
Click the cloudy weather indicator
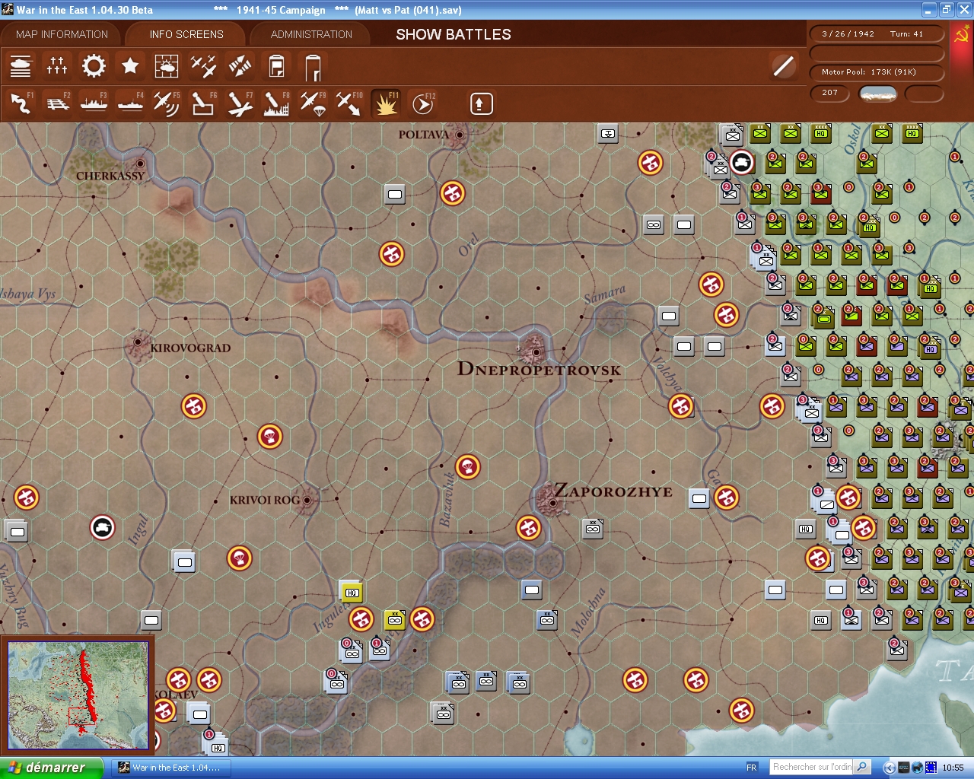coord(877,94)
